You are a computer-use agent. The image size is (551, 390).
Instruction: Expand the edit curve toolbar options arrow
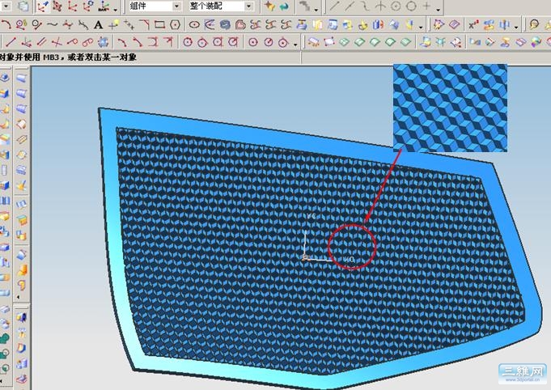tap(421, 27)
